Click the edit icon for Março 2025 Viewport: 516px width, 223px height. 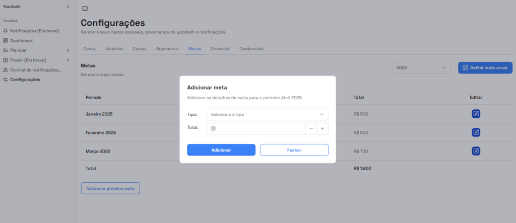(476, 151)
